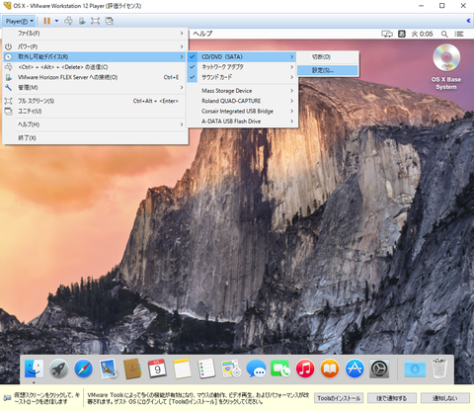Expand the Corsair Integrated USB Bridge submenu arrow

click(291, 111)
